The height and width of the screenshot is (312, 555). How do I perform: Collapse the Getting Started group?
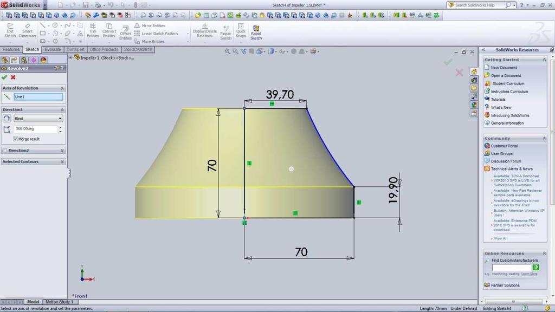[x=544, y=60]
